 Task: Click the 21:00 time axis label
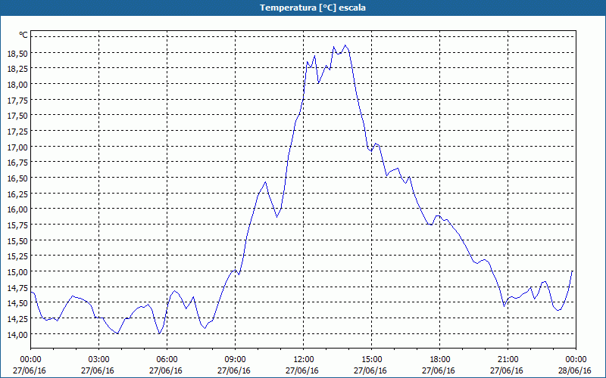508,360
